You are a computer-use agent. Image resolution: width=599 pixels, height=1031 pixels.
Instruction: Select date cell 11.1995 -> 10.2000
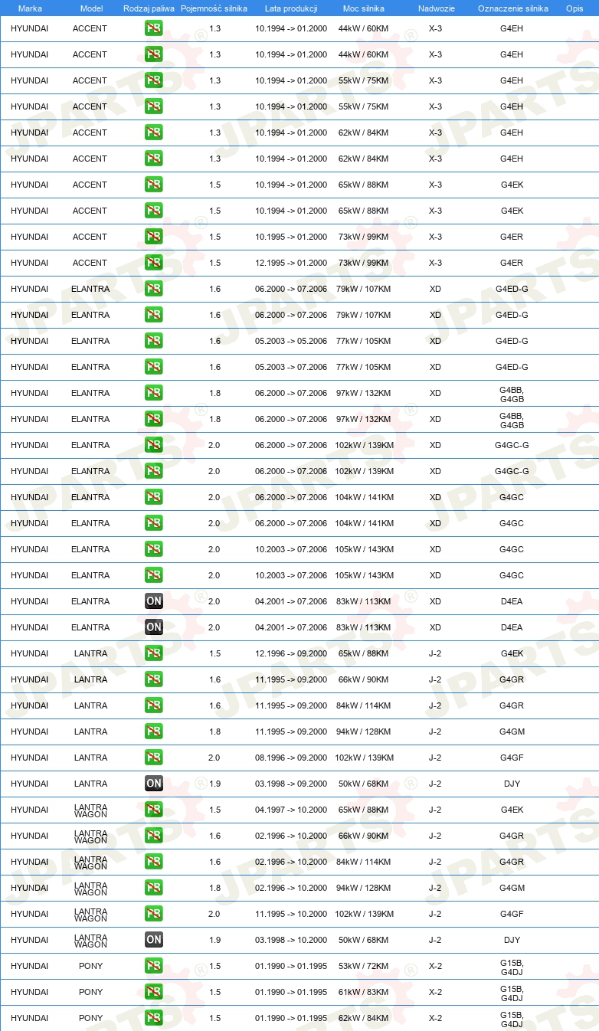pos(291,914)
